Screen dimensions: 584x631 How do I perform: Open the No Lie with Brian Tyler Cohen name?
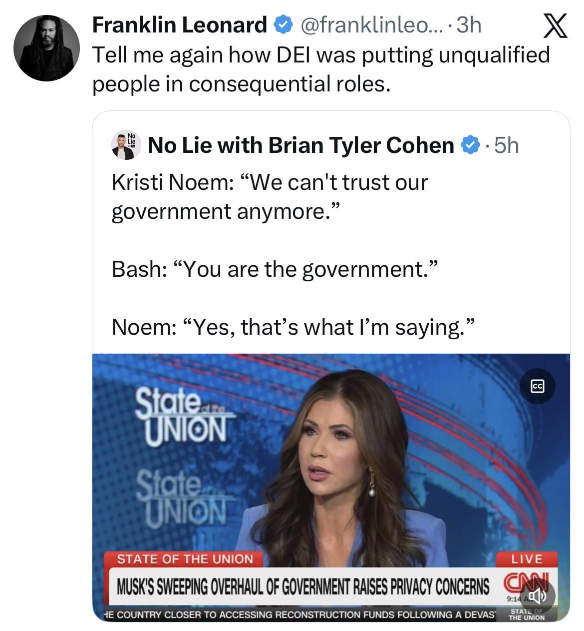(300, 145)
